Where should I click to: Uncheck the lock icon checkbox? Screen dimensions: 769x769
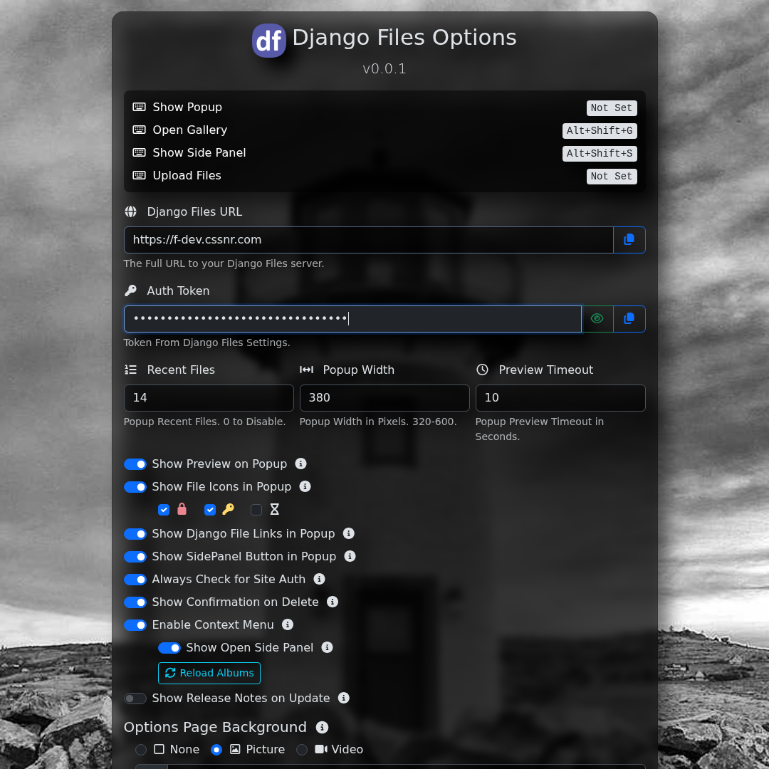pyautogui.click(x=164, y=510)
